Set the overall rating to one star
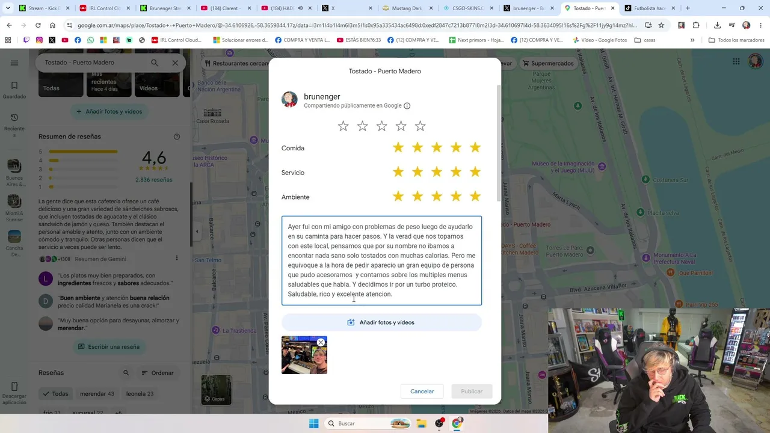Image resolution: width=770 pixels, height=433 pixels. point(343,126)
